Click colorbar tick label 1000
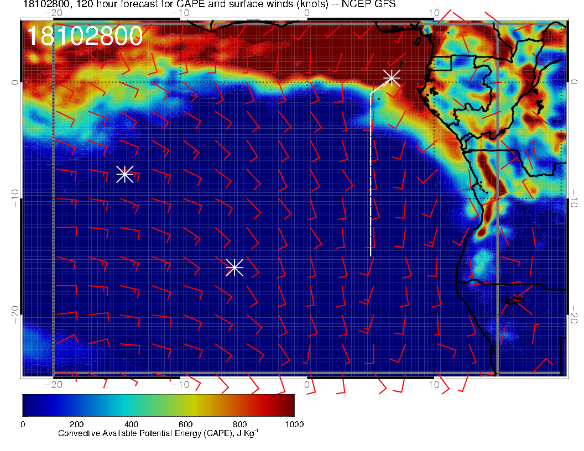This screenshot has width=584, height=451. tap(294, 424)
